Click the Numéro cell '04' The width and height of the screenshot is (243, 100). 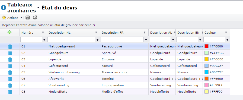pos(33,66)
